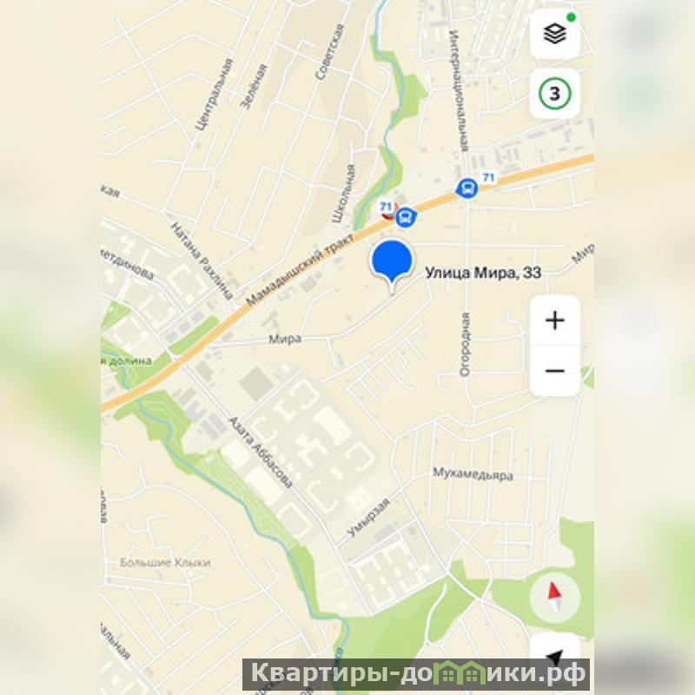
Task: Tap the Мамадышский тракт road label
Action: (300, 269)
